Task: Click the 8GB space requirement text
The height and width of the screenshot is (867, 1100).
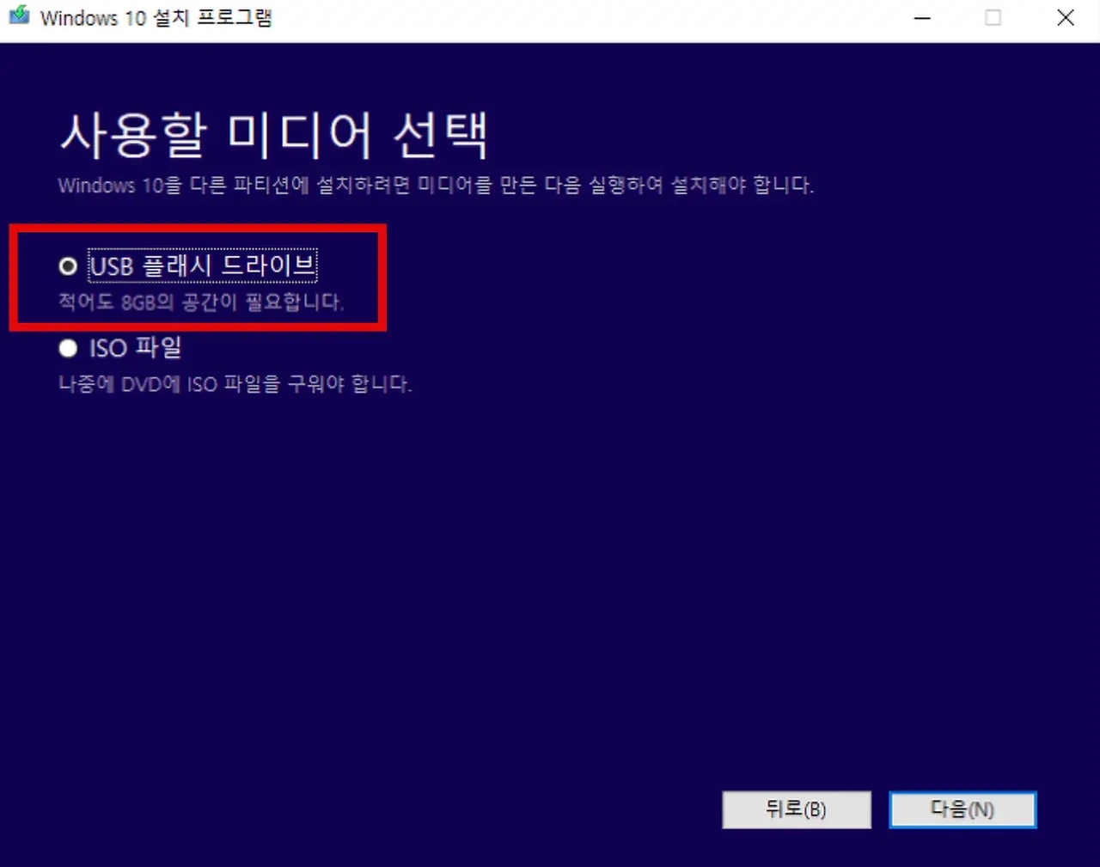Action: 200,302
